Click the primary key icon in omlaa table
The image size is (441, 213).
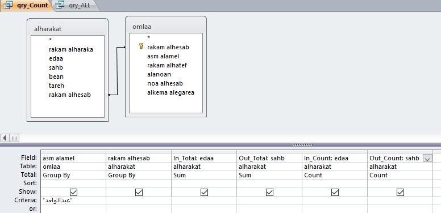[x=141, y=46]
